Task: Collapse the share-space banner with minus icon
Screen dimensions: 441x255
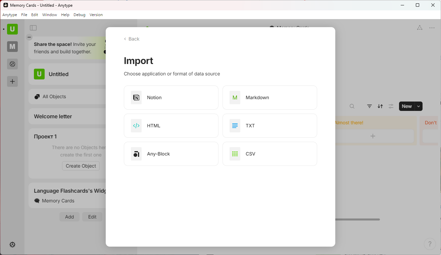Action: [x=29, y=37]
